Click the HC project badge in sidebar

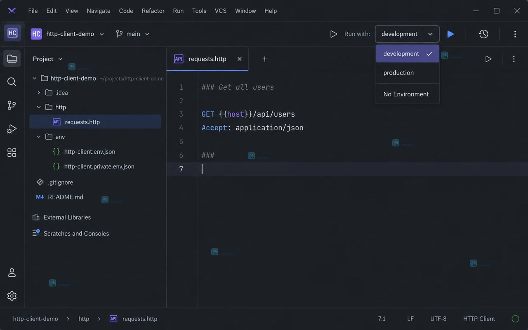tap(12, 33)
